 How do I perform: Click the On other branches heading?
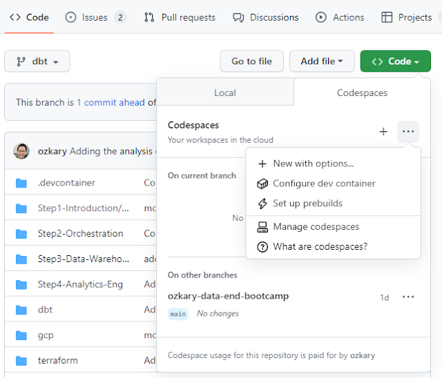202,275
